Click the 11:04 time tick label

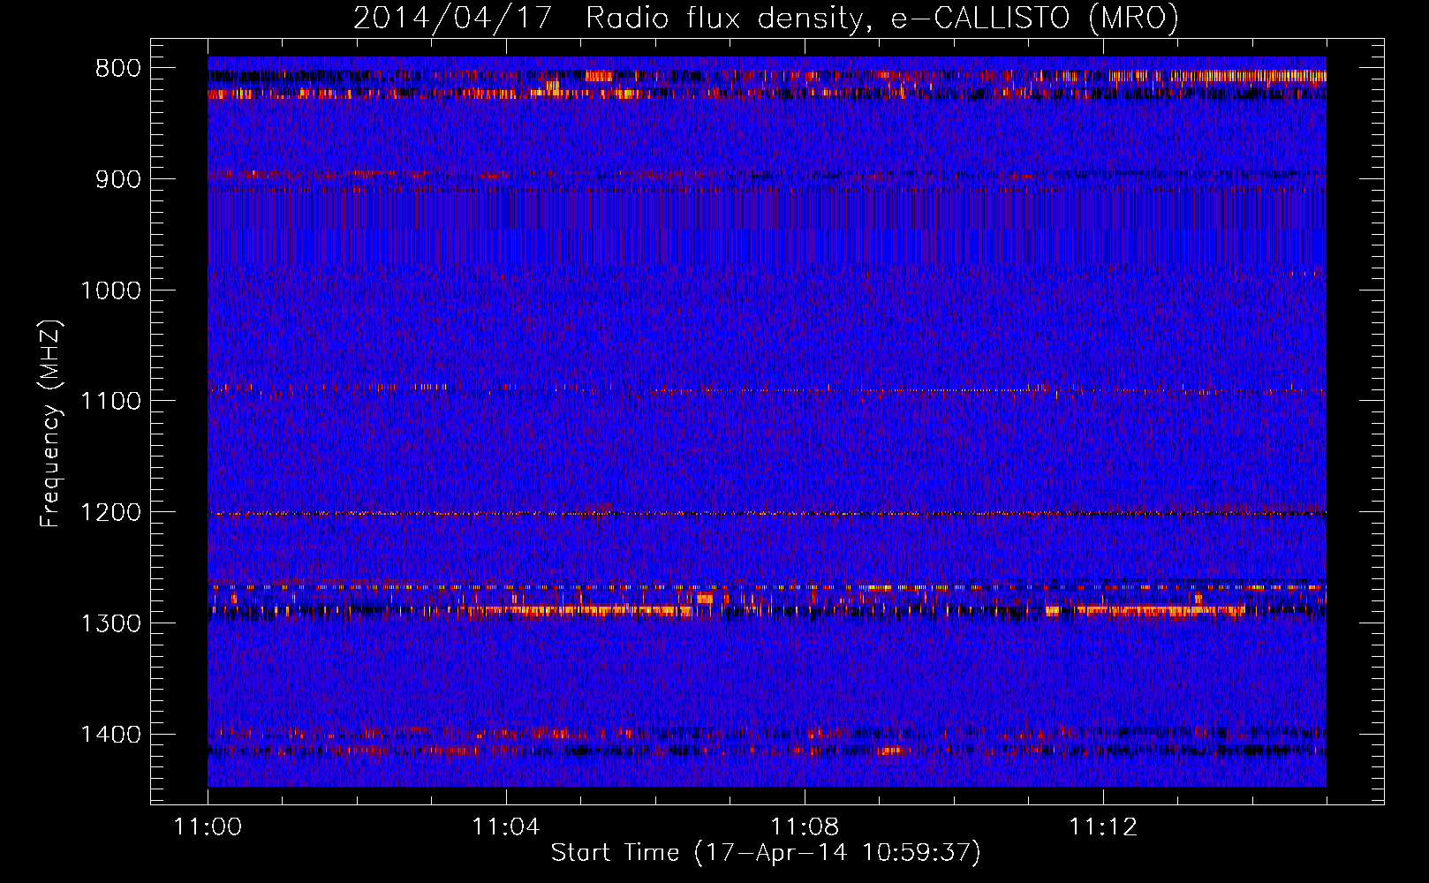point(506,827)
